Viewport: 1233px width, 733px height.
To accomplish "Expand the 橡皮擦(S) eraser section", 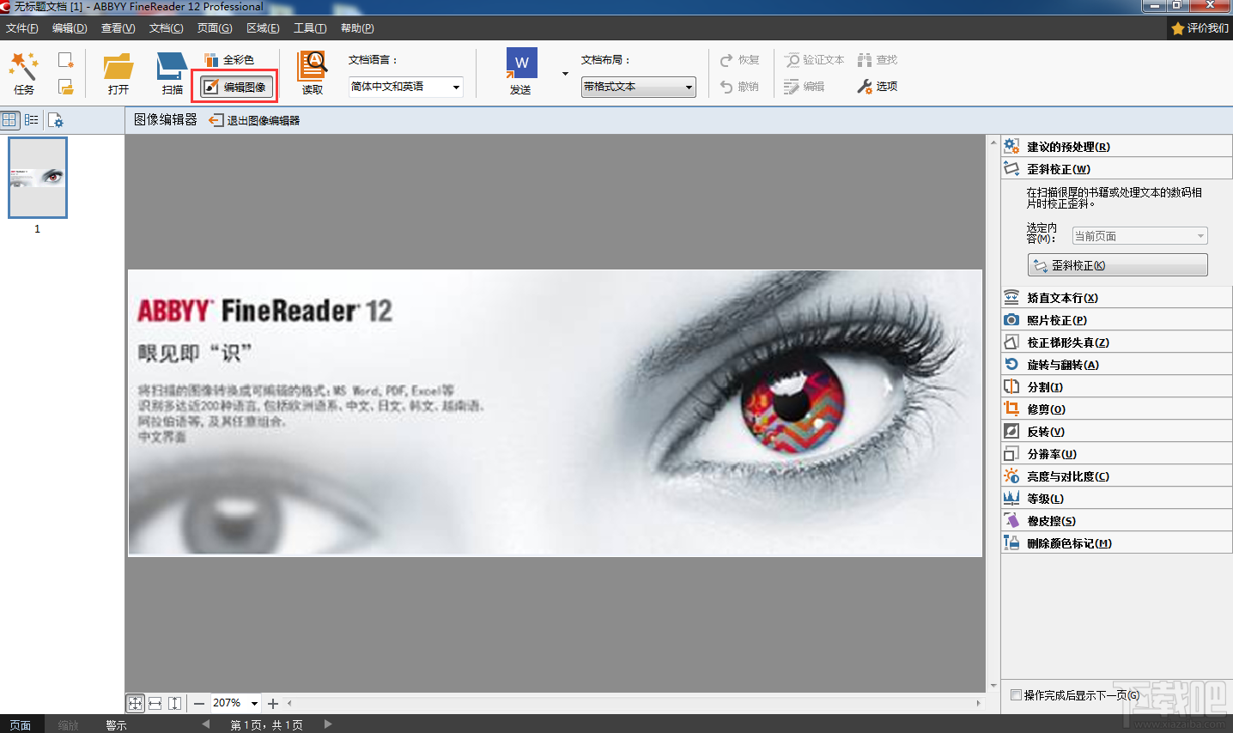I will point(1116,521).
